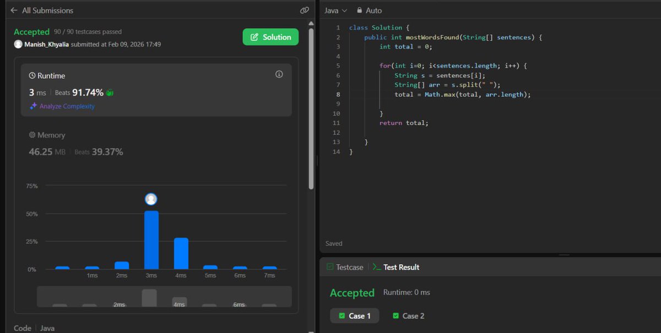
Task: Show the Runtime info icon
Action: click(x=279, y=74)
